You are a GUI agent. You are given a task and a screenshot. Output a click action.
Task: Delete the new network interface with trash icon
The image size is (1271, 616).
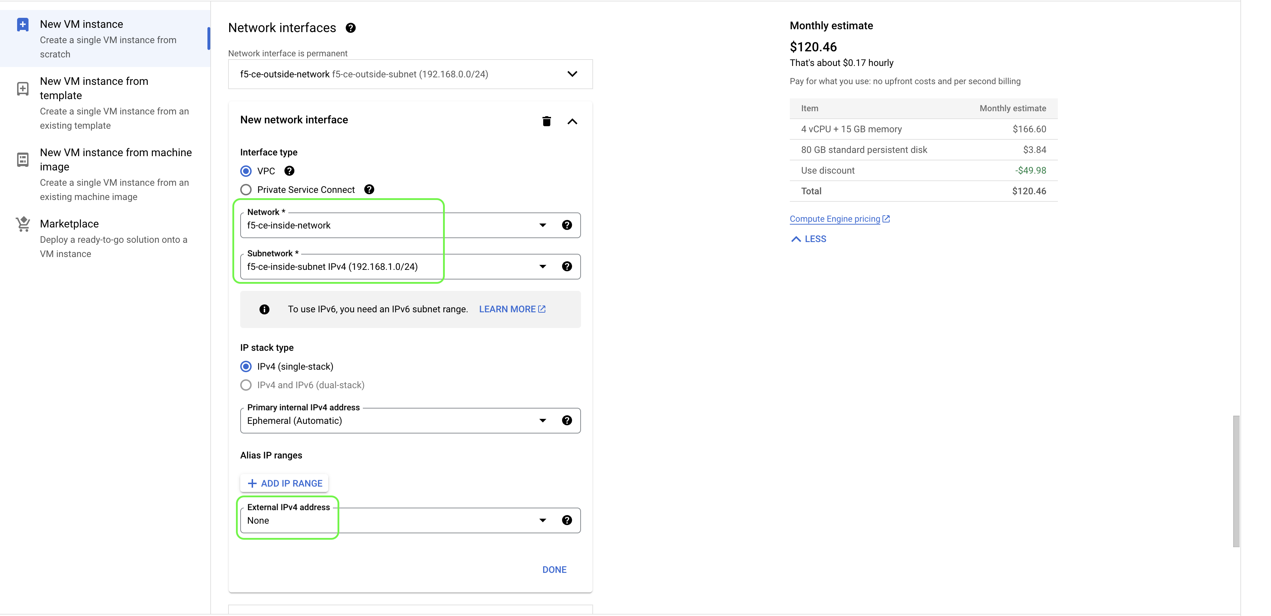point(546,121)
